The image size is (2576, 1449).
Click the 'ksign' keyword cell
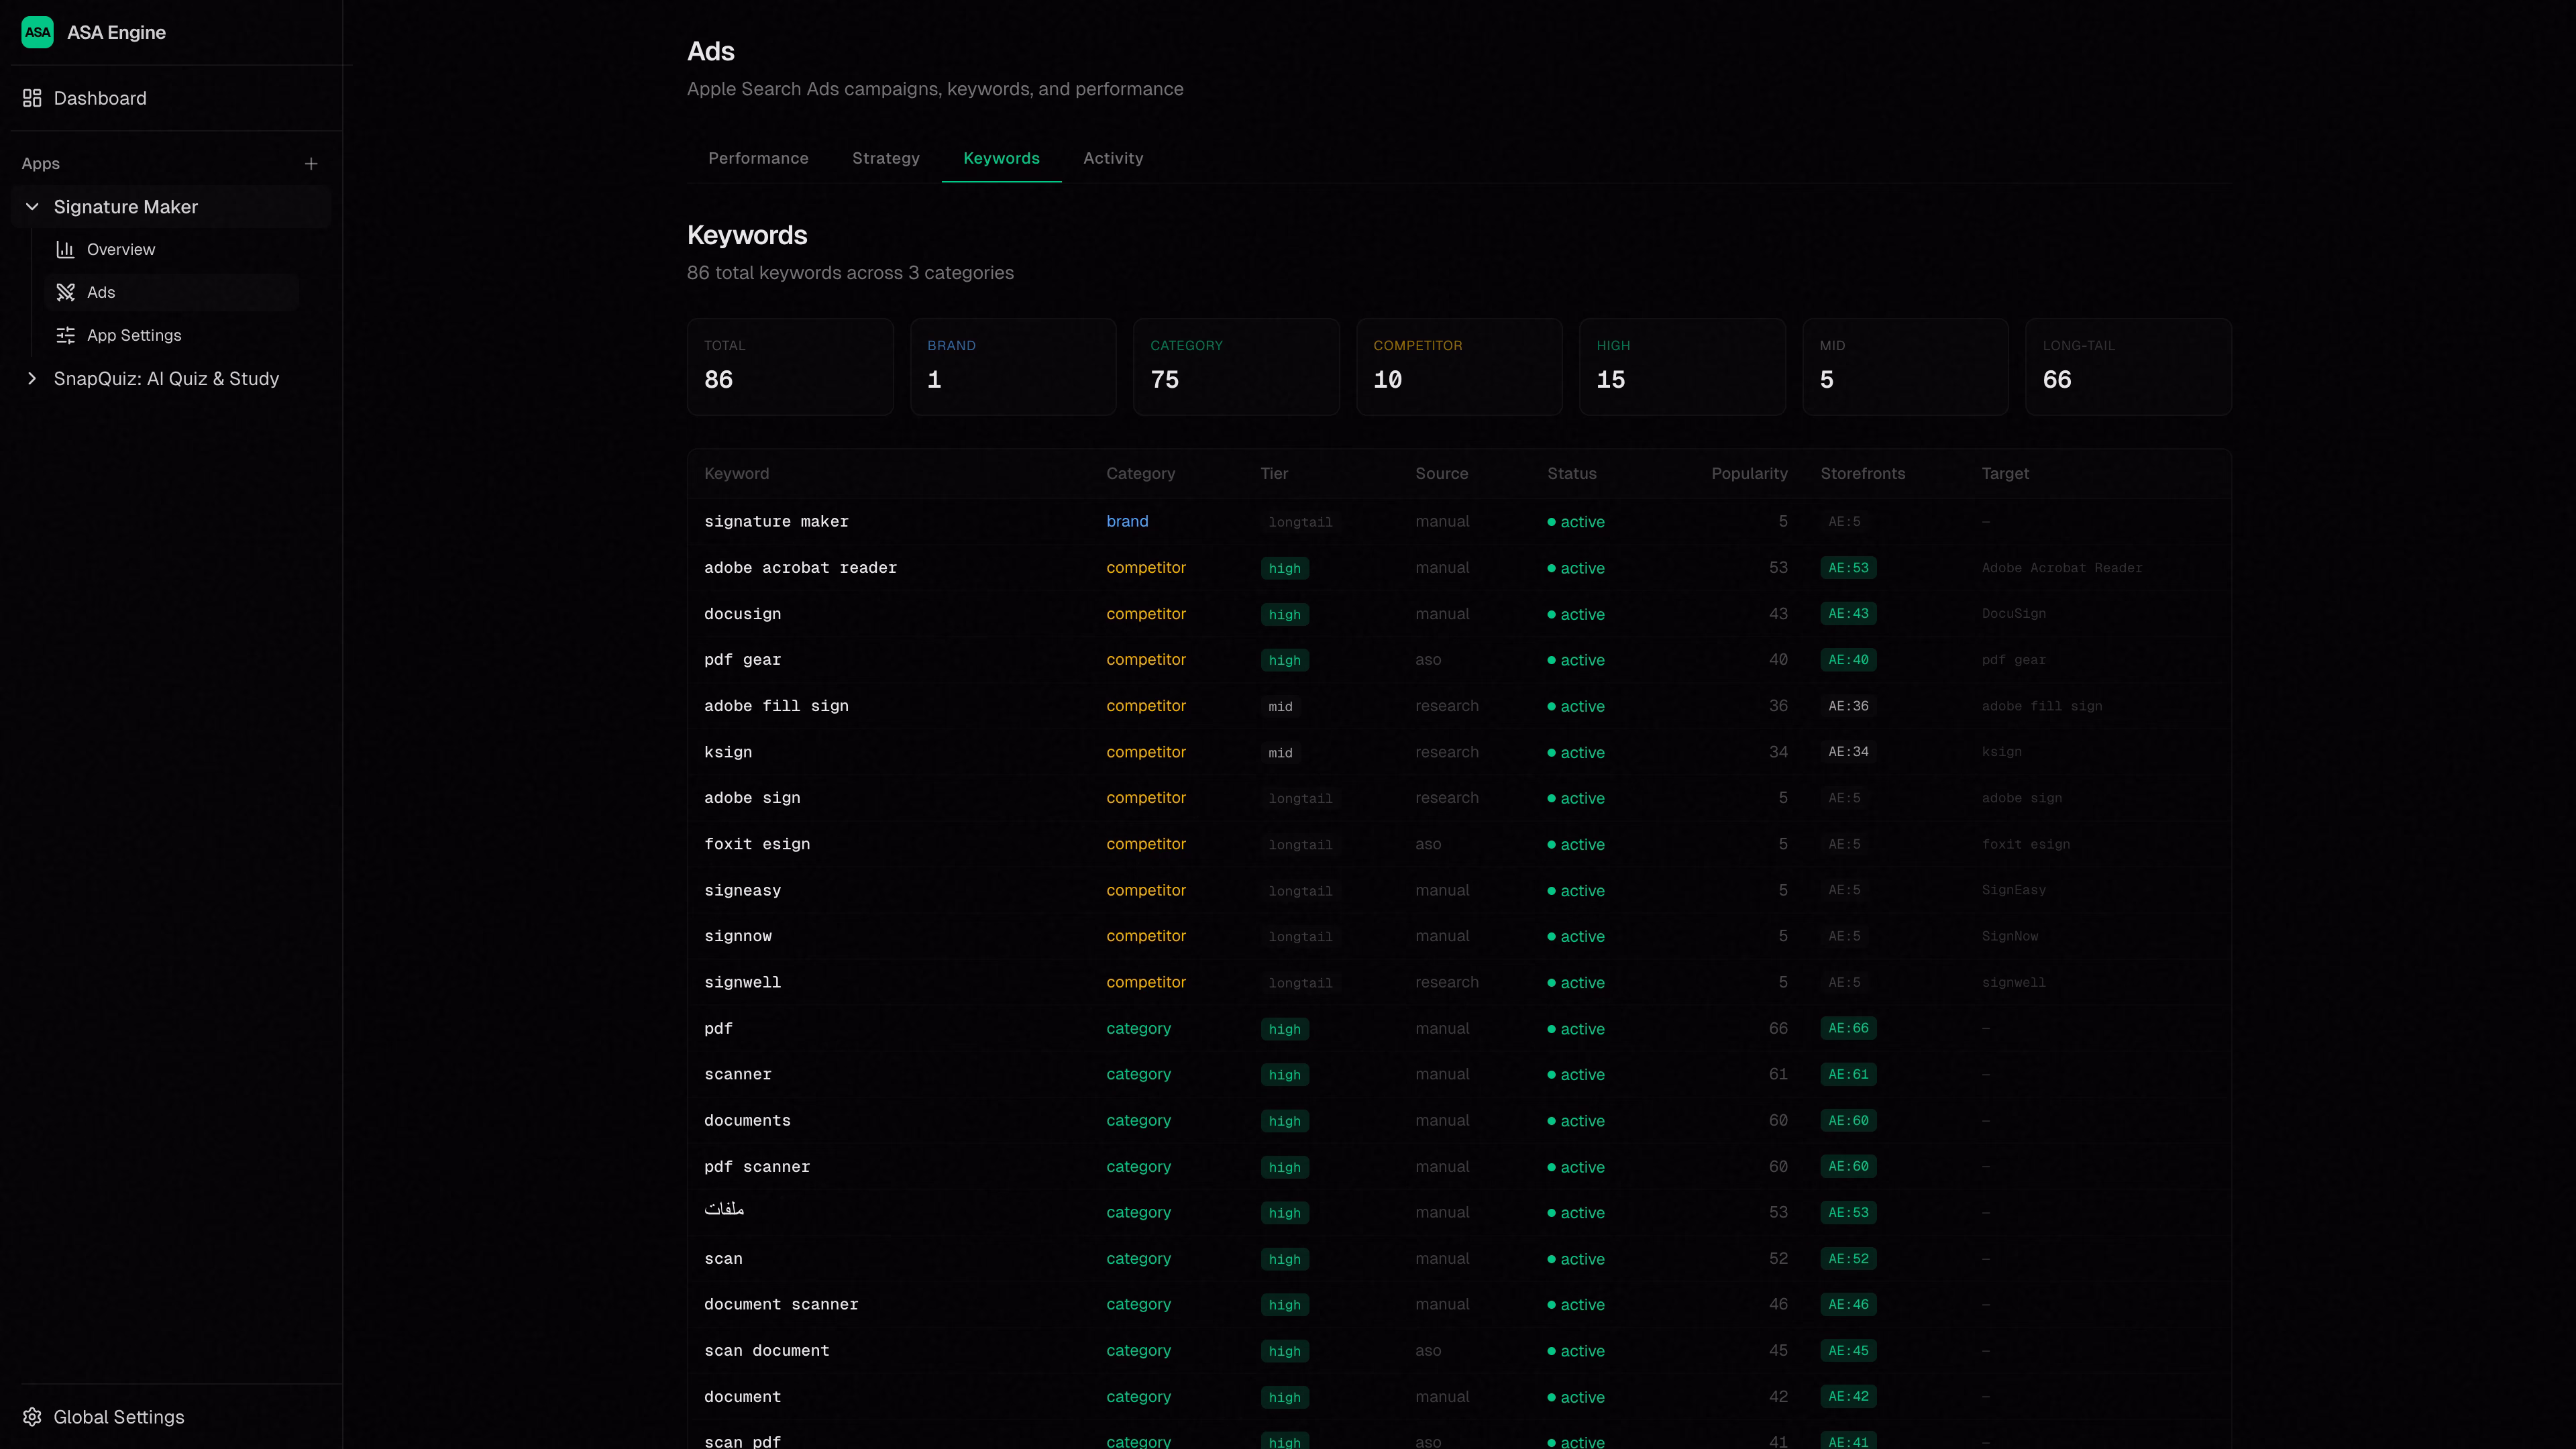728,752
